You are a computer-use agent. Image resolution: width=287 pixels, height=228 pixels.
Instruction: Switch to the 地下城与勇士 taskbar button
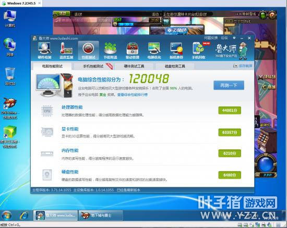[x=101, y=216]
